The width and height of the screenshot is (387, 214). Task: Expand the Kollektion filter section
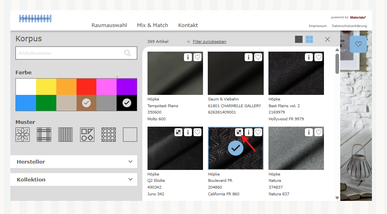[74, 179]
